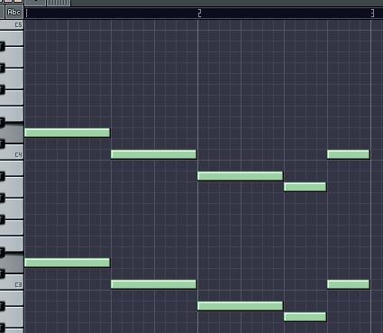The height and width of the screenshot is (333, 383).
Task: Select the D3 note starting bar 1
Action: (67, 263)
